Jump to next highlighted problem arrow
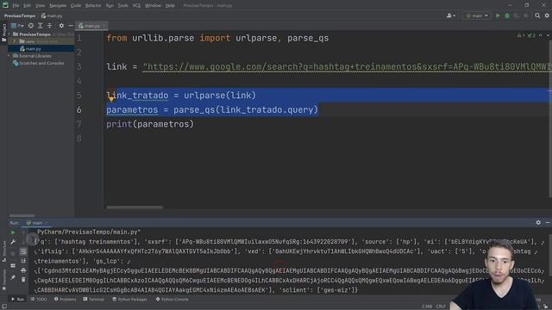Viewport: 552px width, 310px height. click(x=548, y=35)
